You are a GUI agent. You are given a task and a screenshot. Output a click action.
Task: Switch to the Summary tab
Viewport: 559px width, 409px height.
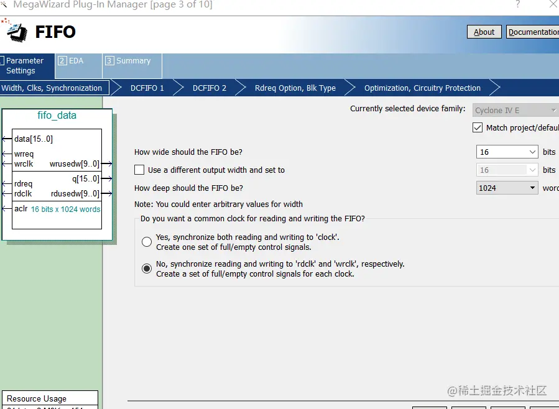[x=132, y=65]
